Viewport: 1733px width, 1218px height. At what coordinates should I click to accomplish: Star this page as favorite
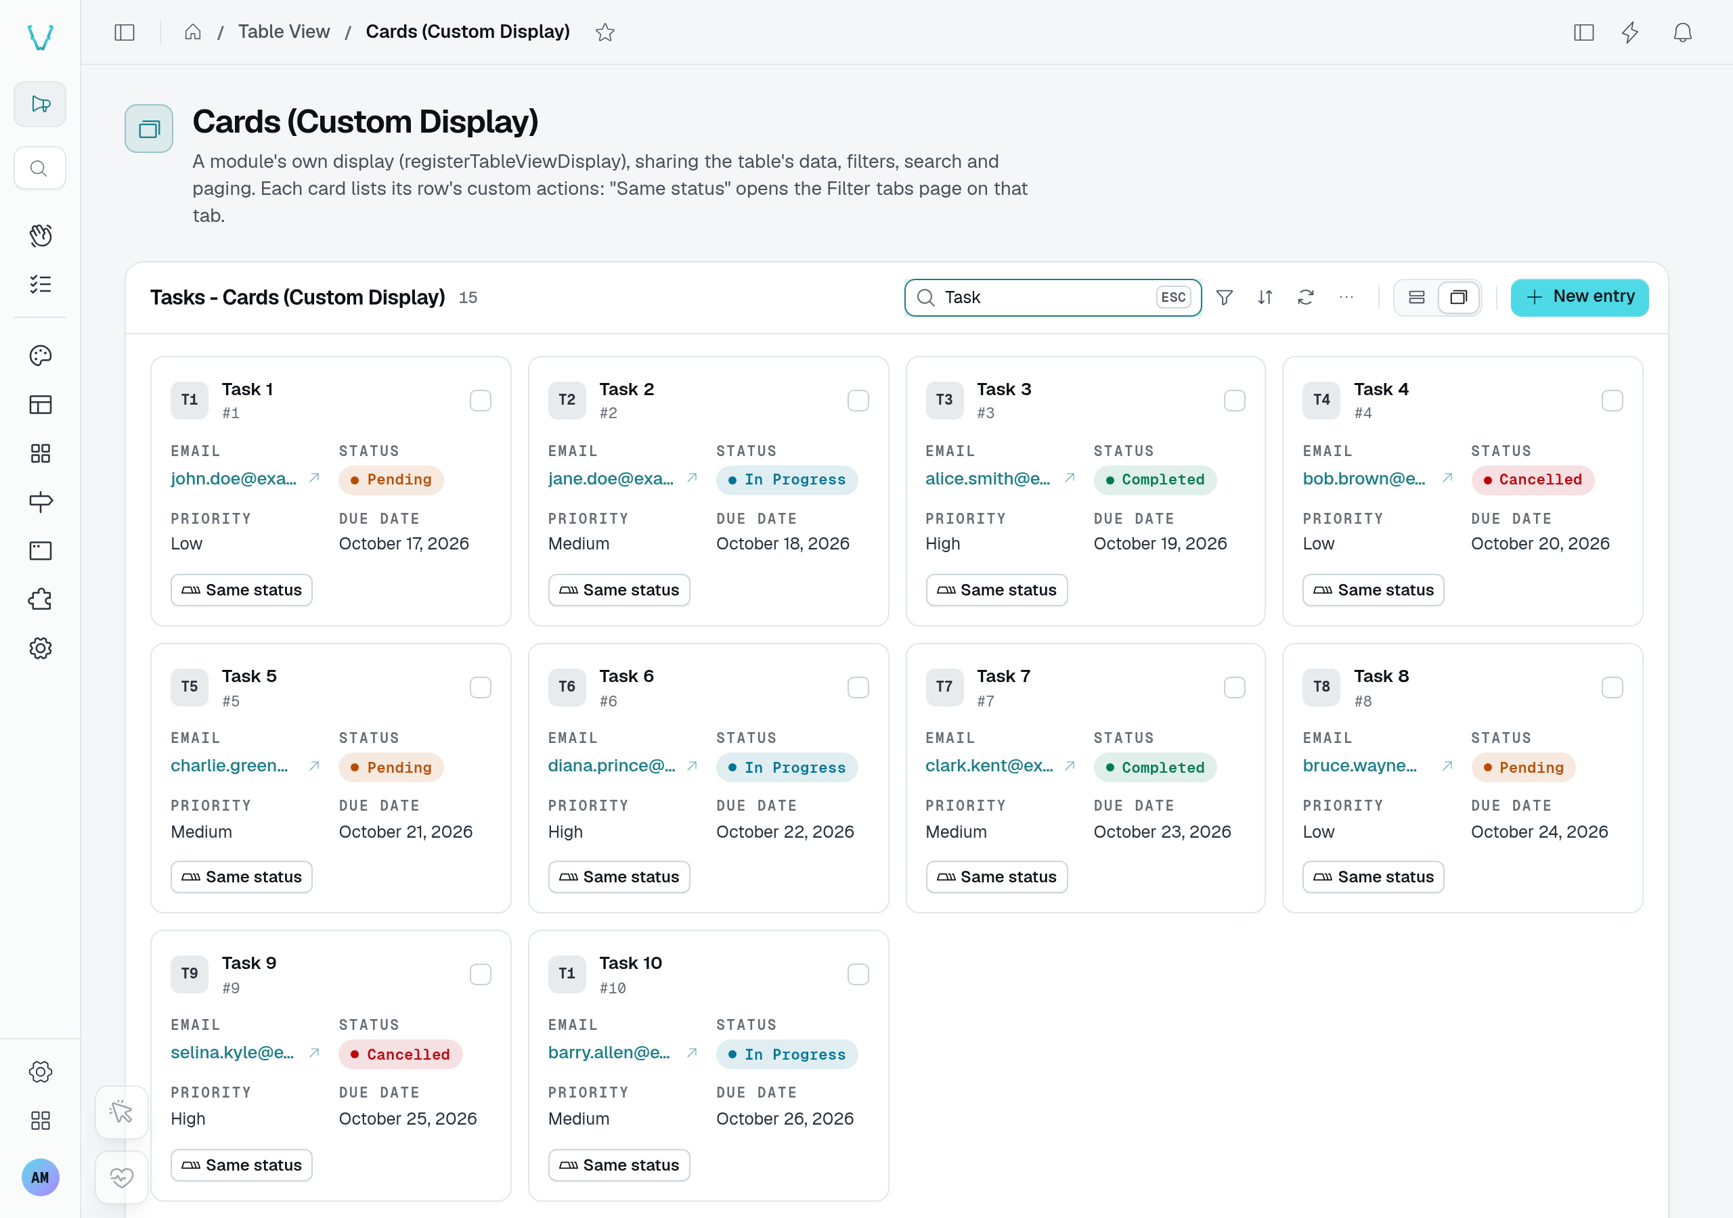(605, 32)
